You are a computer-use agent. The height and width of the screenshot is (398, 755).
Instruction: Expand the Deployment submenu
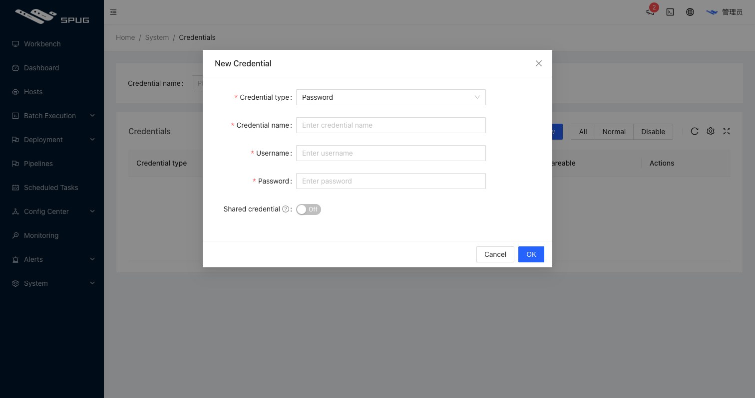coord(92,140)
